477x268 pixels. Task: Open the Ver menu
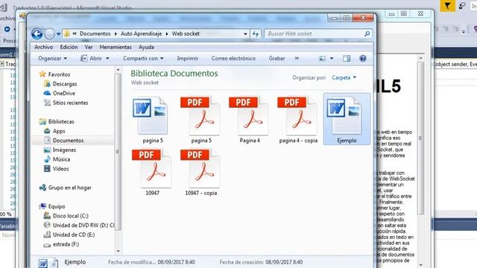[x=89, y=47]
